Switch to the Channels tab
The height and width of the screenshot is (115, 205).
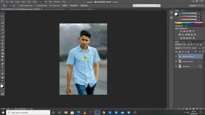[x=183, y=42]
